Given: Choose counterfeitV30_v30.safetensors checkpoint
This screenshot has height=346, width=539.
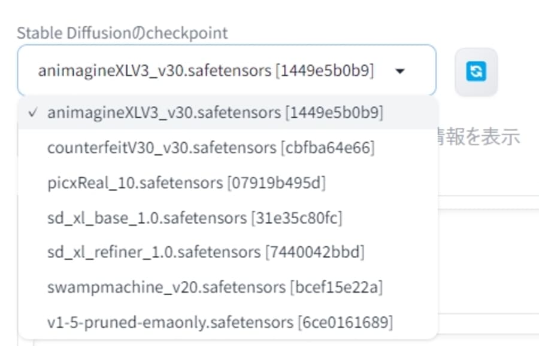Looking at the screenshot, I should 162,148.
